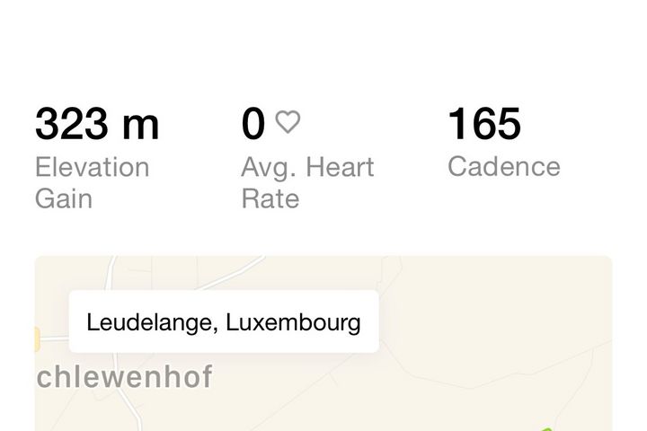Tap the chlewenhof place name on map
Screen dimensions: 647x431
124,376
